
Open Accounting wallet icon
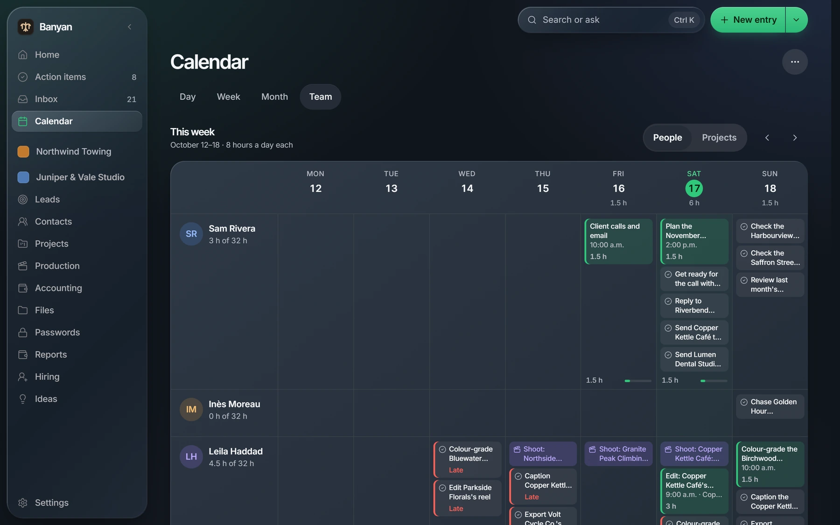click(x=22, y=288)
